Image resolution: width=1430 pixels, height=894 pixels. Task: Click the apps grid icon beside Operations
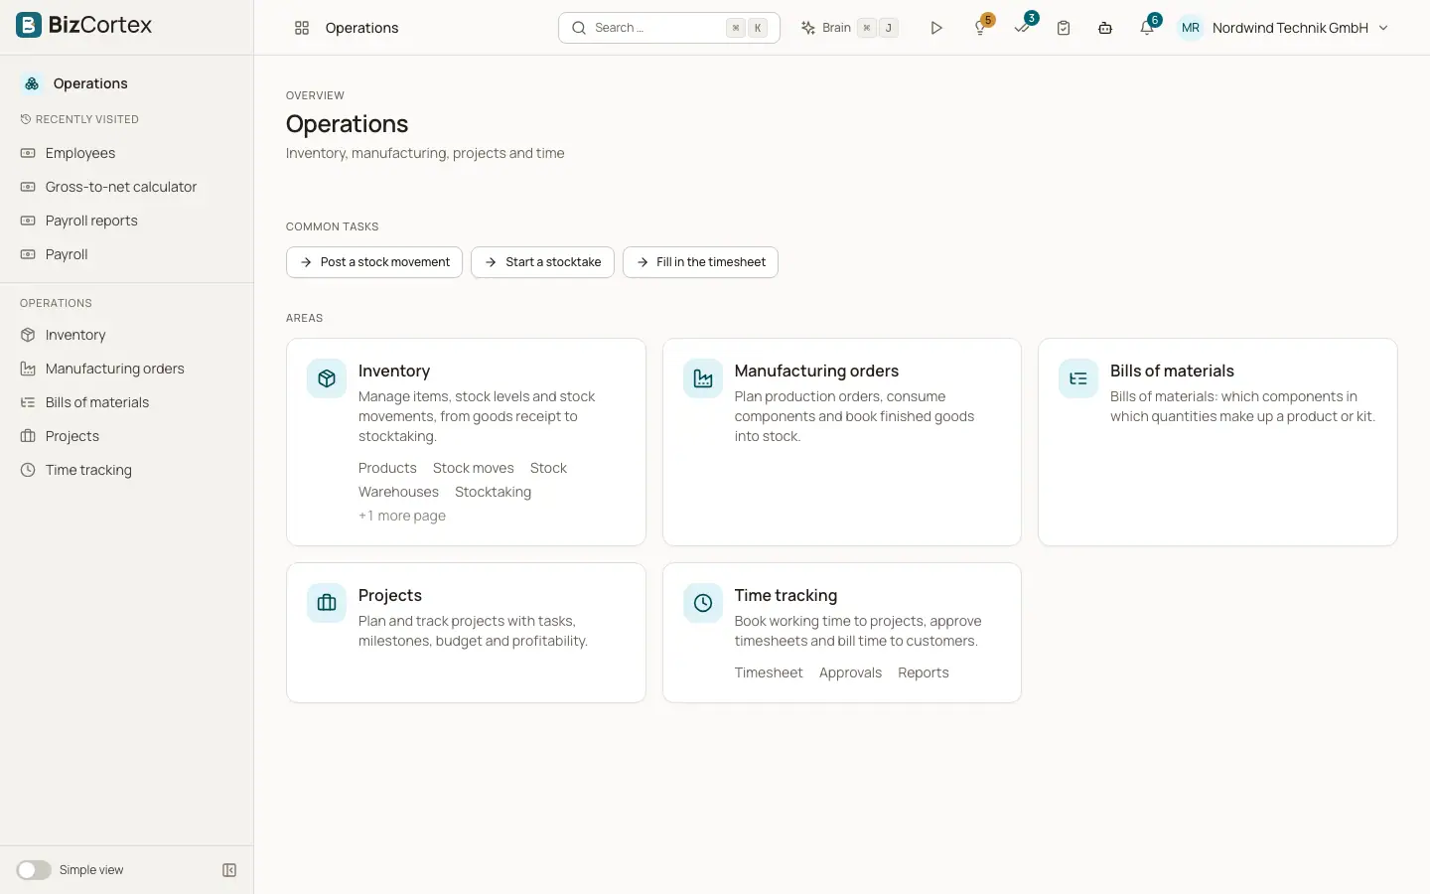click(302, 28)
